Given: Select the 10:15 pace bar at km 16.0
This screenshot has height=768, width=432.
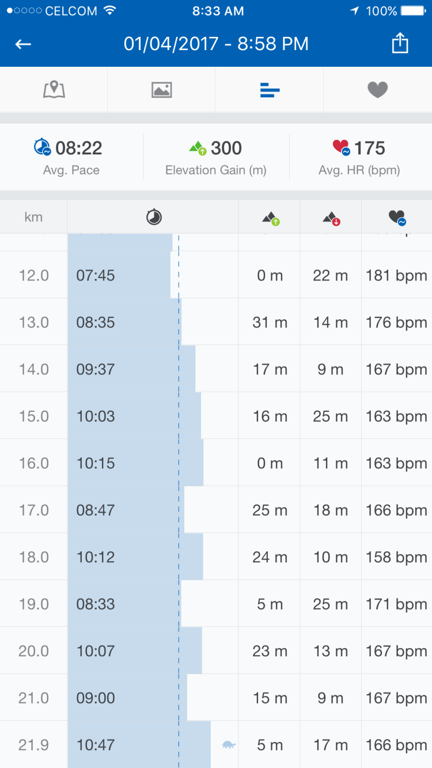Looking at the screenshot, I should point(135,463).
